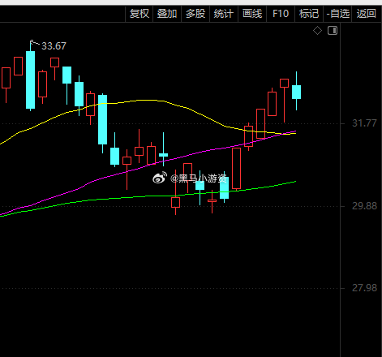Open the 复权 adjustment option
Image resolution: width=382 pixels, height=357 pixels.
pos(139,14)
